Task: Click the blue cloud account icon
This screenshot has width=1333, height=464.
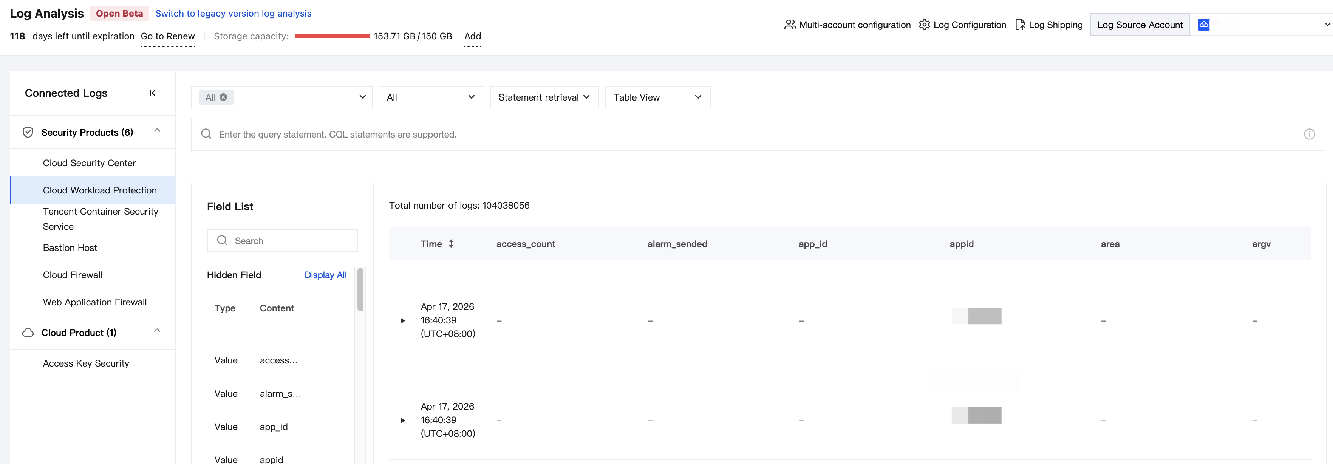Action: coord(1204,24)
